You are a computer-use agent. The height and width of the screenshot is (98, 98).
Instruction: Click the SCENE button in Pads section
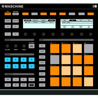coord(42,46)
